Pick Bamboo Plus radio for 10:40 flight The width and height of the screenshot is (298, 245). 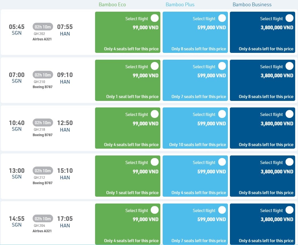(222, 114)
